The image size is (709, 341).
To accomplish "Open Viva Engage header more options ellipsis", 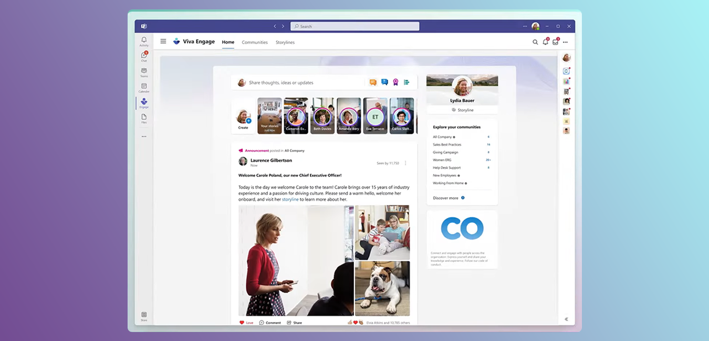I will (x=565, y=42).
